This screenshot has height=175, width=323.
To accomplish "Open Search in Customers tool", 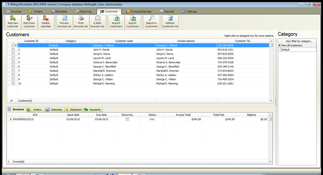I will [x=152, y=22].
